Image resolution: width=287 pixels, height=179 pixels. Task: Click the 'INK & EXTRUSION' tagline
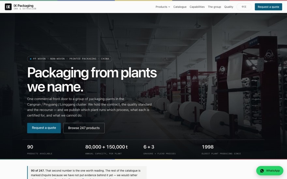[x=25, y=8]
